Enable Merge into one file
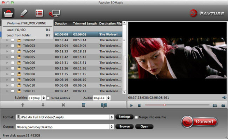This screenshot has width=228, height=139. click(136, 117)
